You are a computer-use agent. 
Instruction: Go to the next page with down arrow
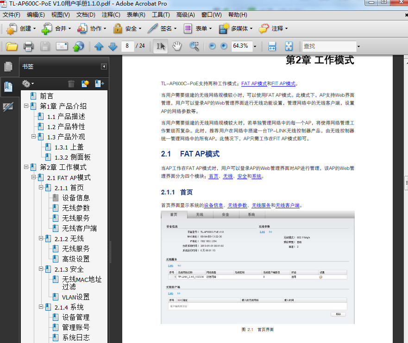click(x=113, y=46)
